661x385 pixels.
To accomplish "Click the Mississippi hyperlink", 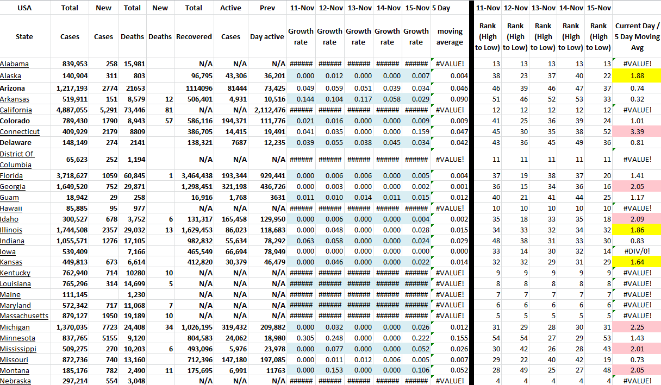I will (x=18, y=349).
